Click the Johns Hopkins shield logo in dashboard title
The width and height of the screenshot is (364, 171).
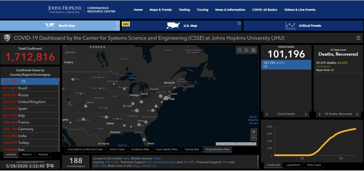click(7, 38)
